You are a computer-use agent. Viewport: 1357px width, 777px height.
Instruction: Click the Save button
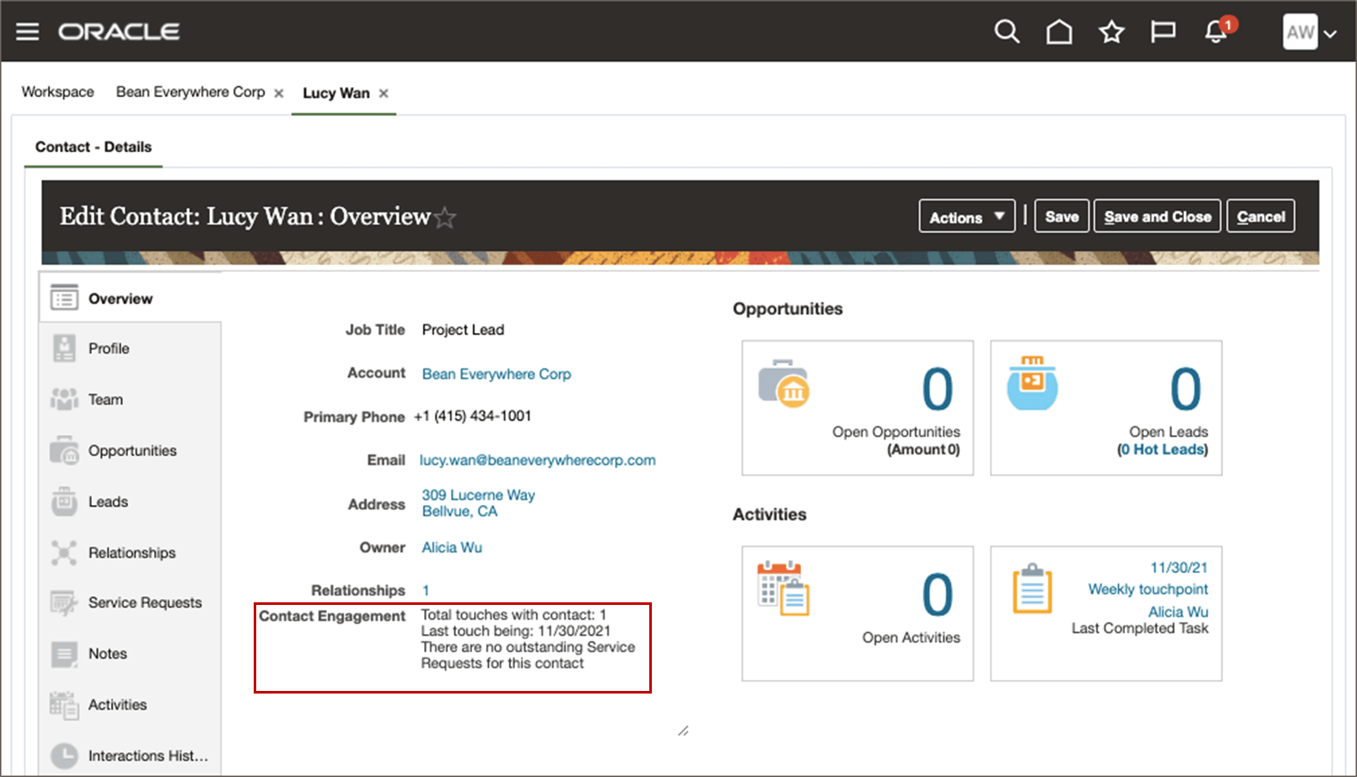(x=1062, y=216)
